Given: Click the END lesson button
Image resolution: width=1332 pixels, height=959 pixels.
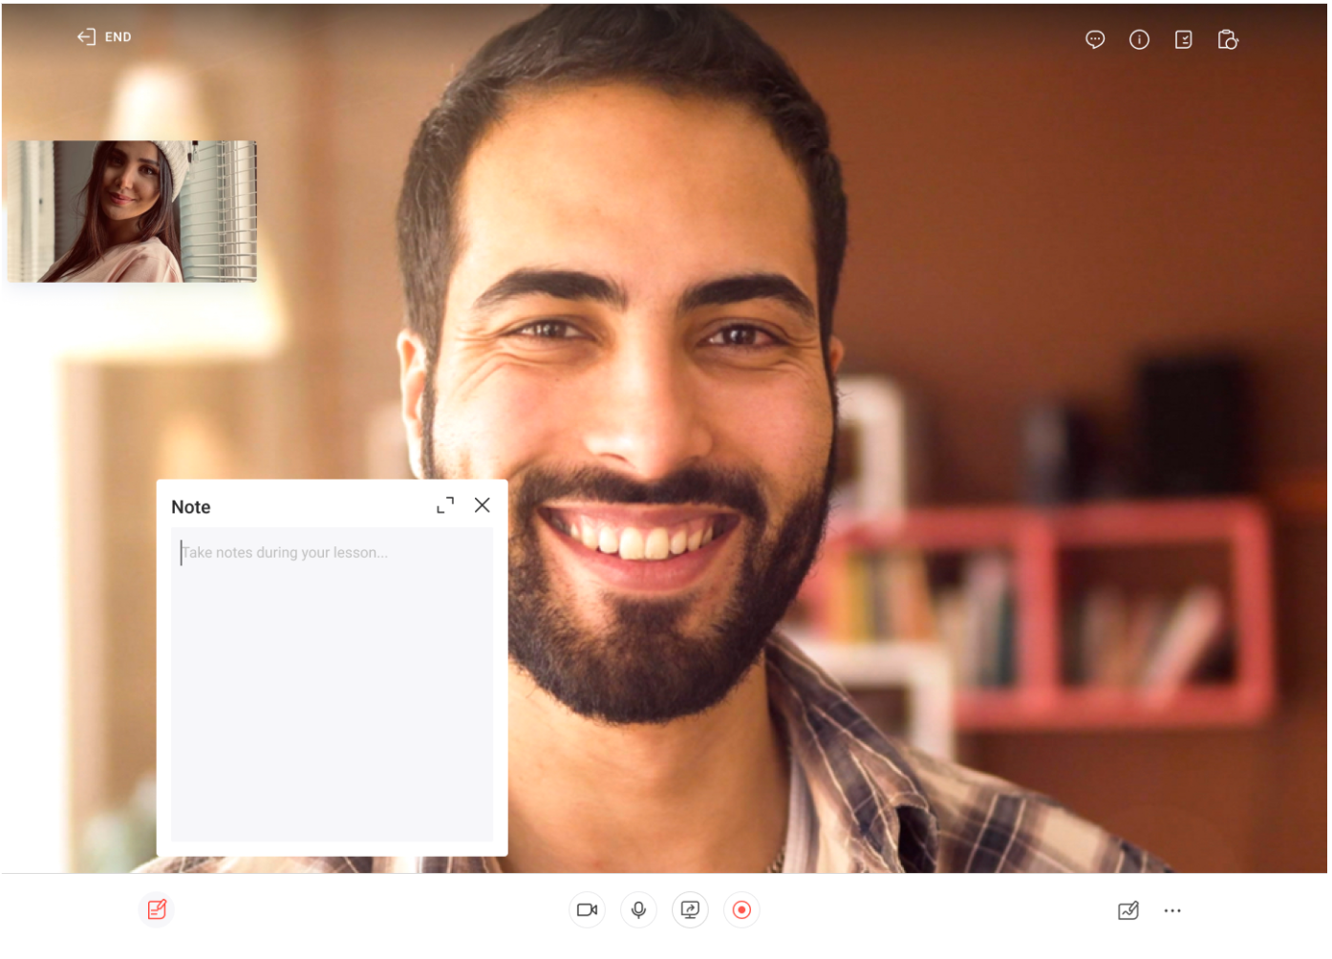Looking at the screenshot, I should pyautogui.click(x=104, y=37).
